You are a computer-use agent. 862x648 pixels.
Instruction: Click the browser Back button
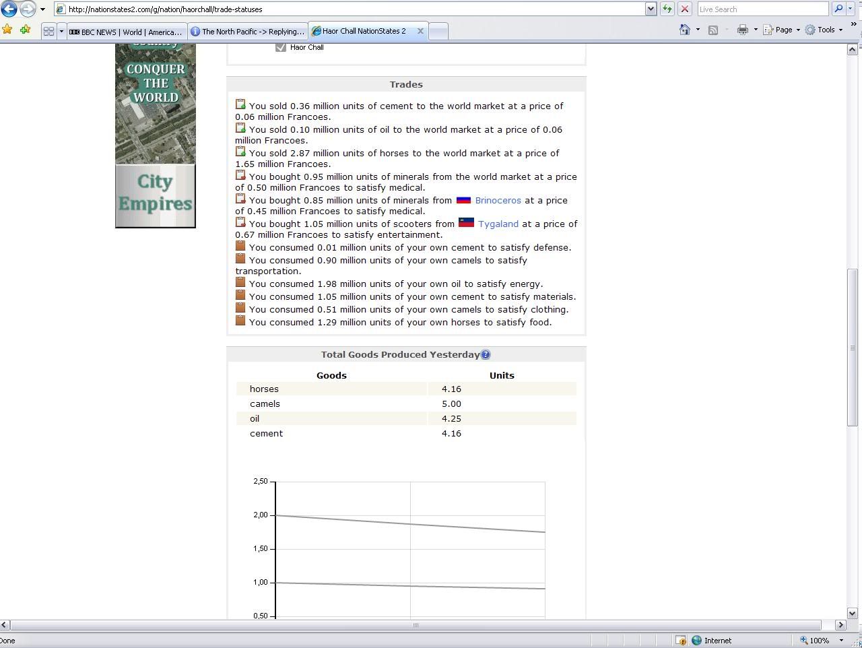pos(9,9)
